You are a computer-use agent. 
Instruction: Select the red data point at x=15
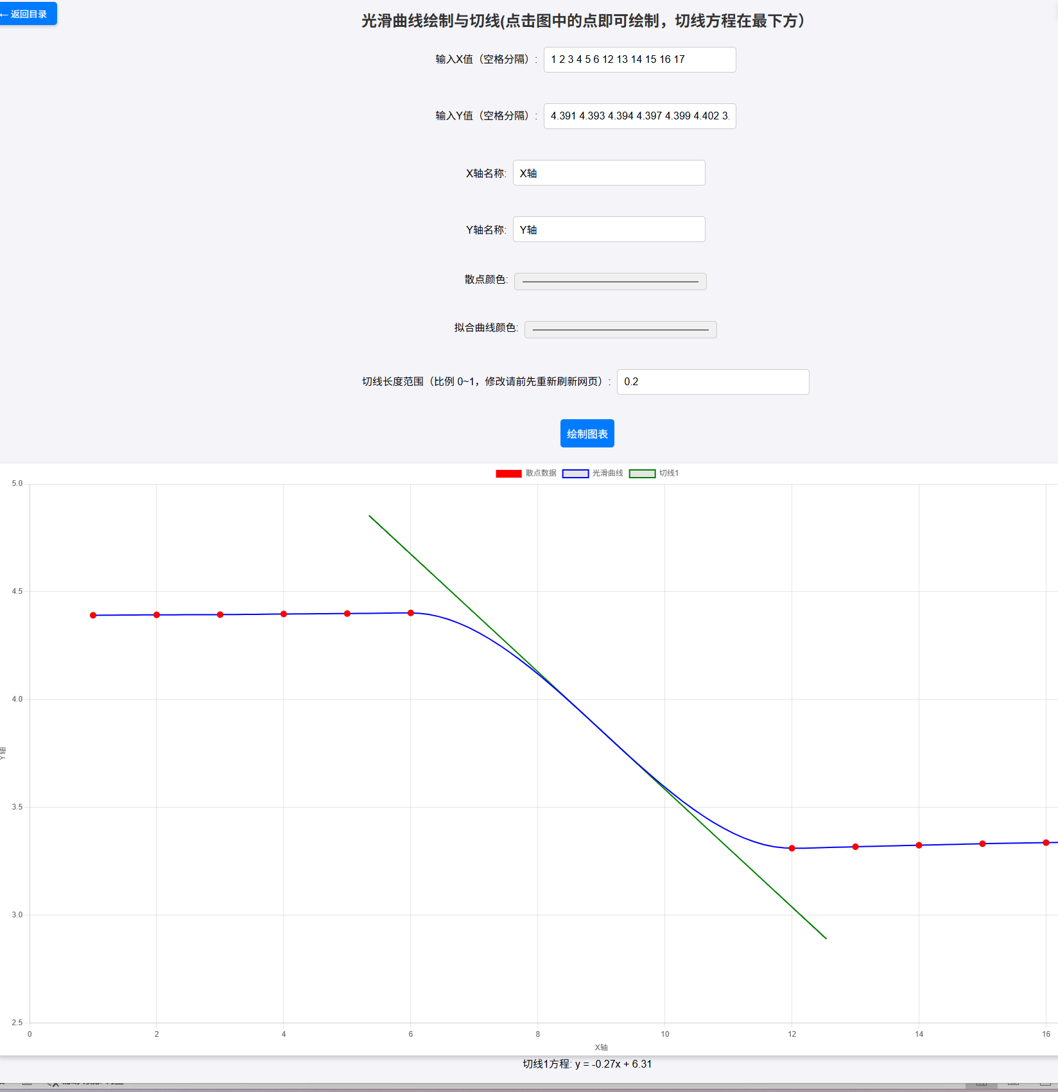pos(982,844)
